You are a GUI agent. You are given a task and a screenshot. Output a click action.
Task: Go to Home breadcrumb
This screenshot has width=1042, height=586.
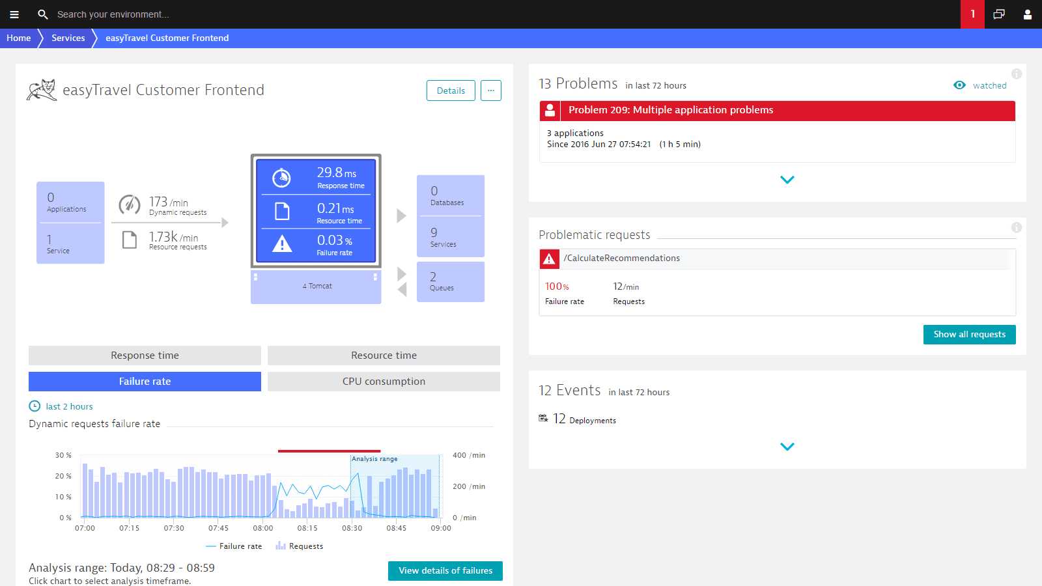[x=19, y=38]
